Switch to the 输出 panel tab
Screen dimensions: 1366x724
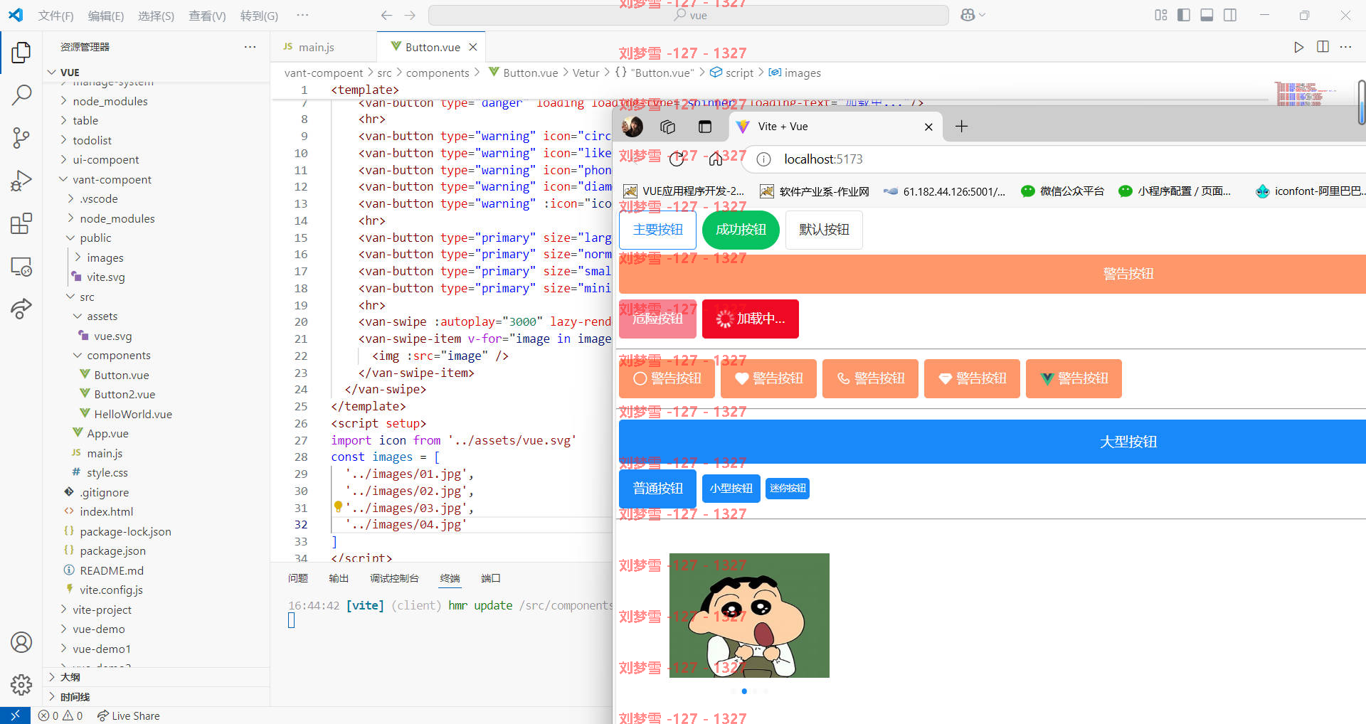339,578
